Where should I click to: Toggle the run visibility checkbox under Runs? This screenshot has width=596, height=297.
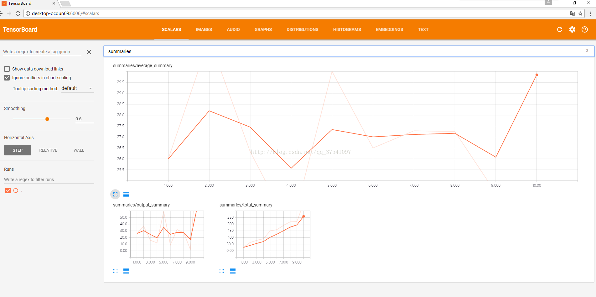coord(8,190)
